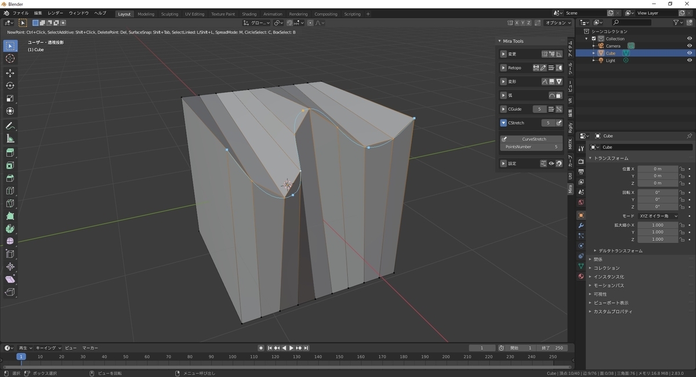The image size is (696, 377).
Task: Open the World properties tab
Action: point(581,202)
